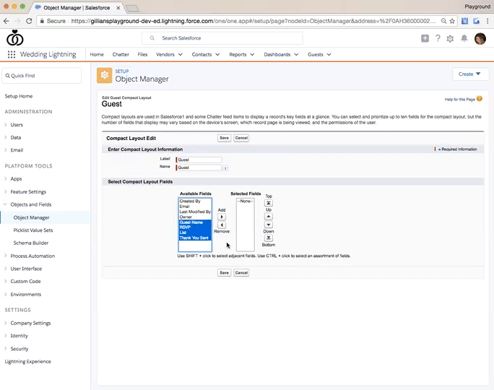The height and width of the screenshot is (390, 494).
Task: Bookmark this page with the star
Action: pos(452,21)
